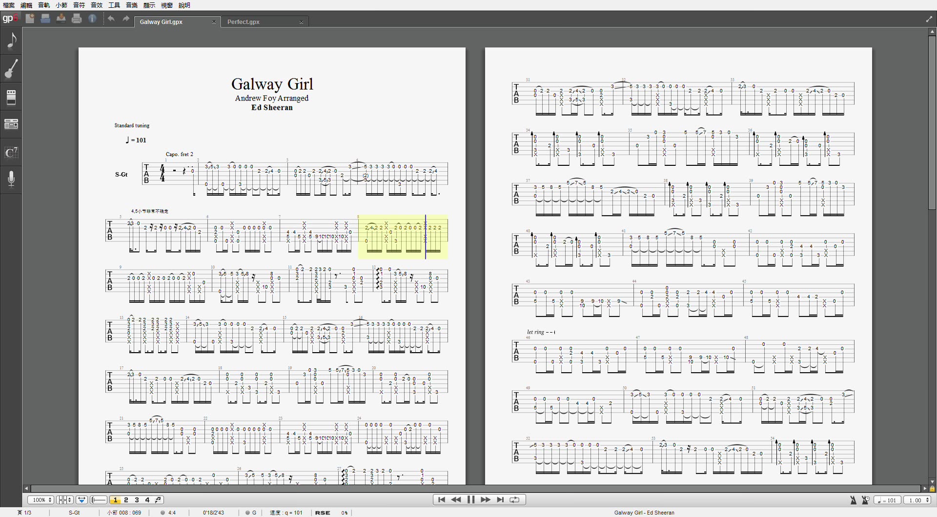Open the 編輯 (Edit) menu
This screenshot has height=517, width=937.
[26, 5]
